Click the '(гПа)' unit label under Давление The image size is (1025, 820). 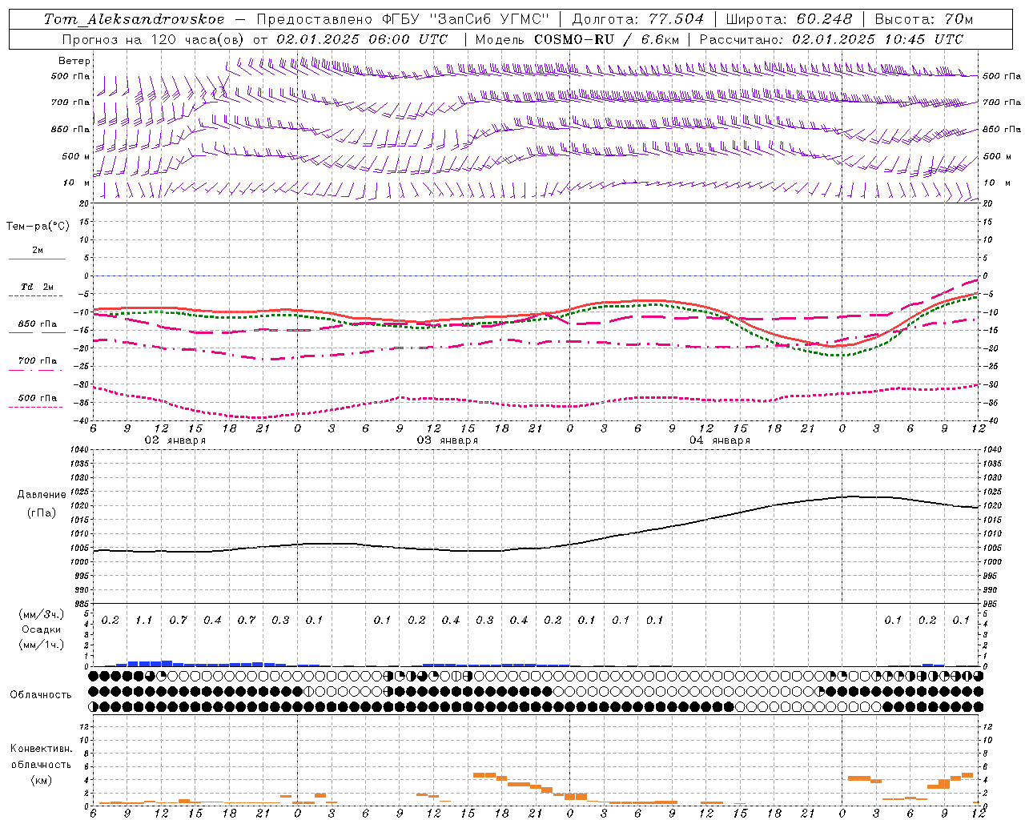click(42, 513)
